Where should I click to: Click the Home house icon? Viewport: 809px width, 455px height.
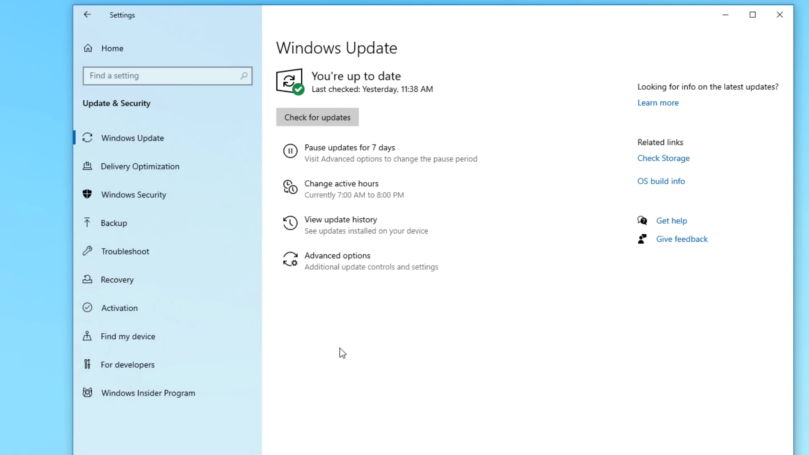(88, 48)
